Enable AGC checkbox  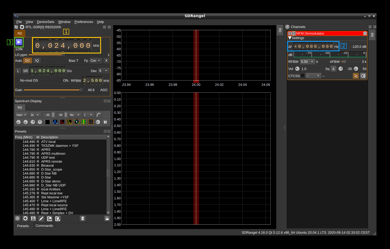point(97,90)
